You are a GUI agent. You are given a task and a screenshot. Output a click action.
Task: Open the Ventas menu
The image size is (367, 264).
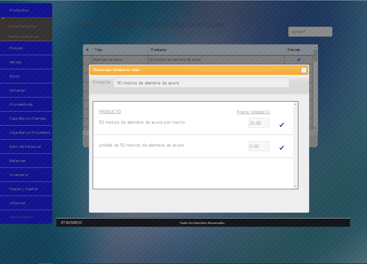(15, 62)
